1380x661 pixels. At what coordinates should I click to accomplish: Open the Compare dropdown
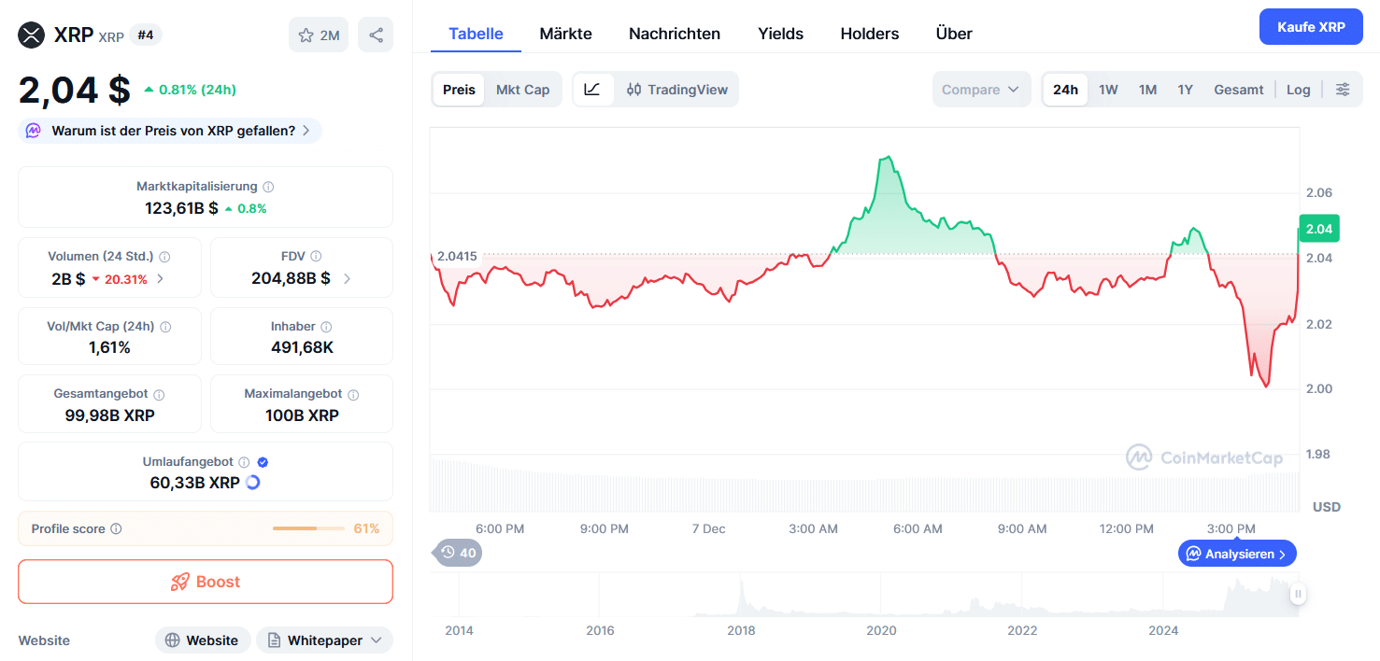[x=980, y=89]
